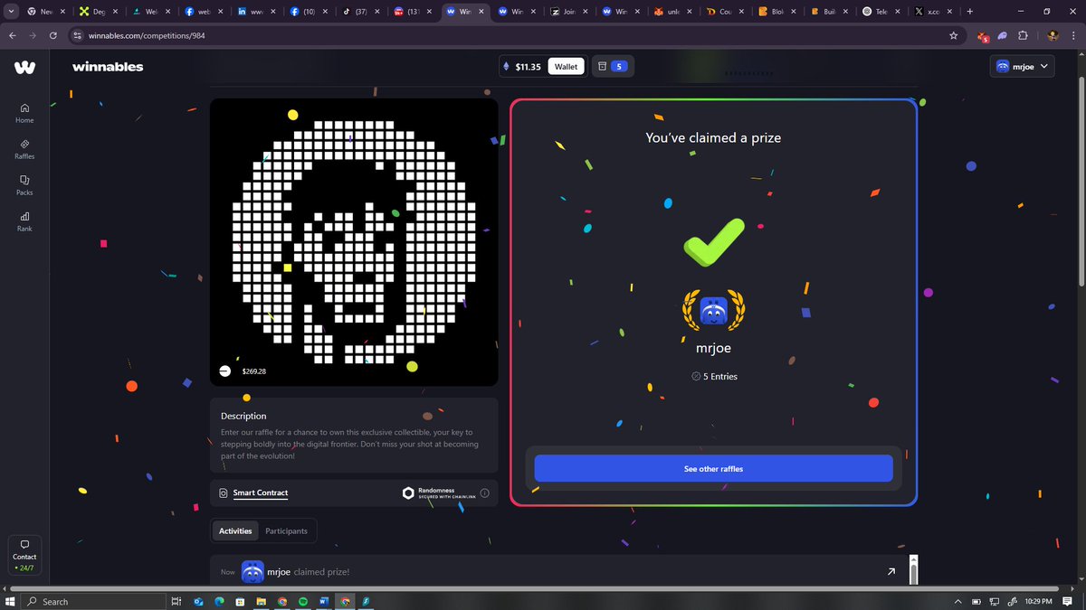1086x610 pixels.
Task: Click the $269.28 prize value
Action: point(254,371)
